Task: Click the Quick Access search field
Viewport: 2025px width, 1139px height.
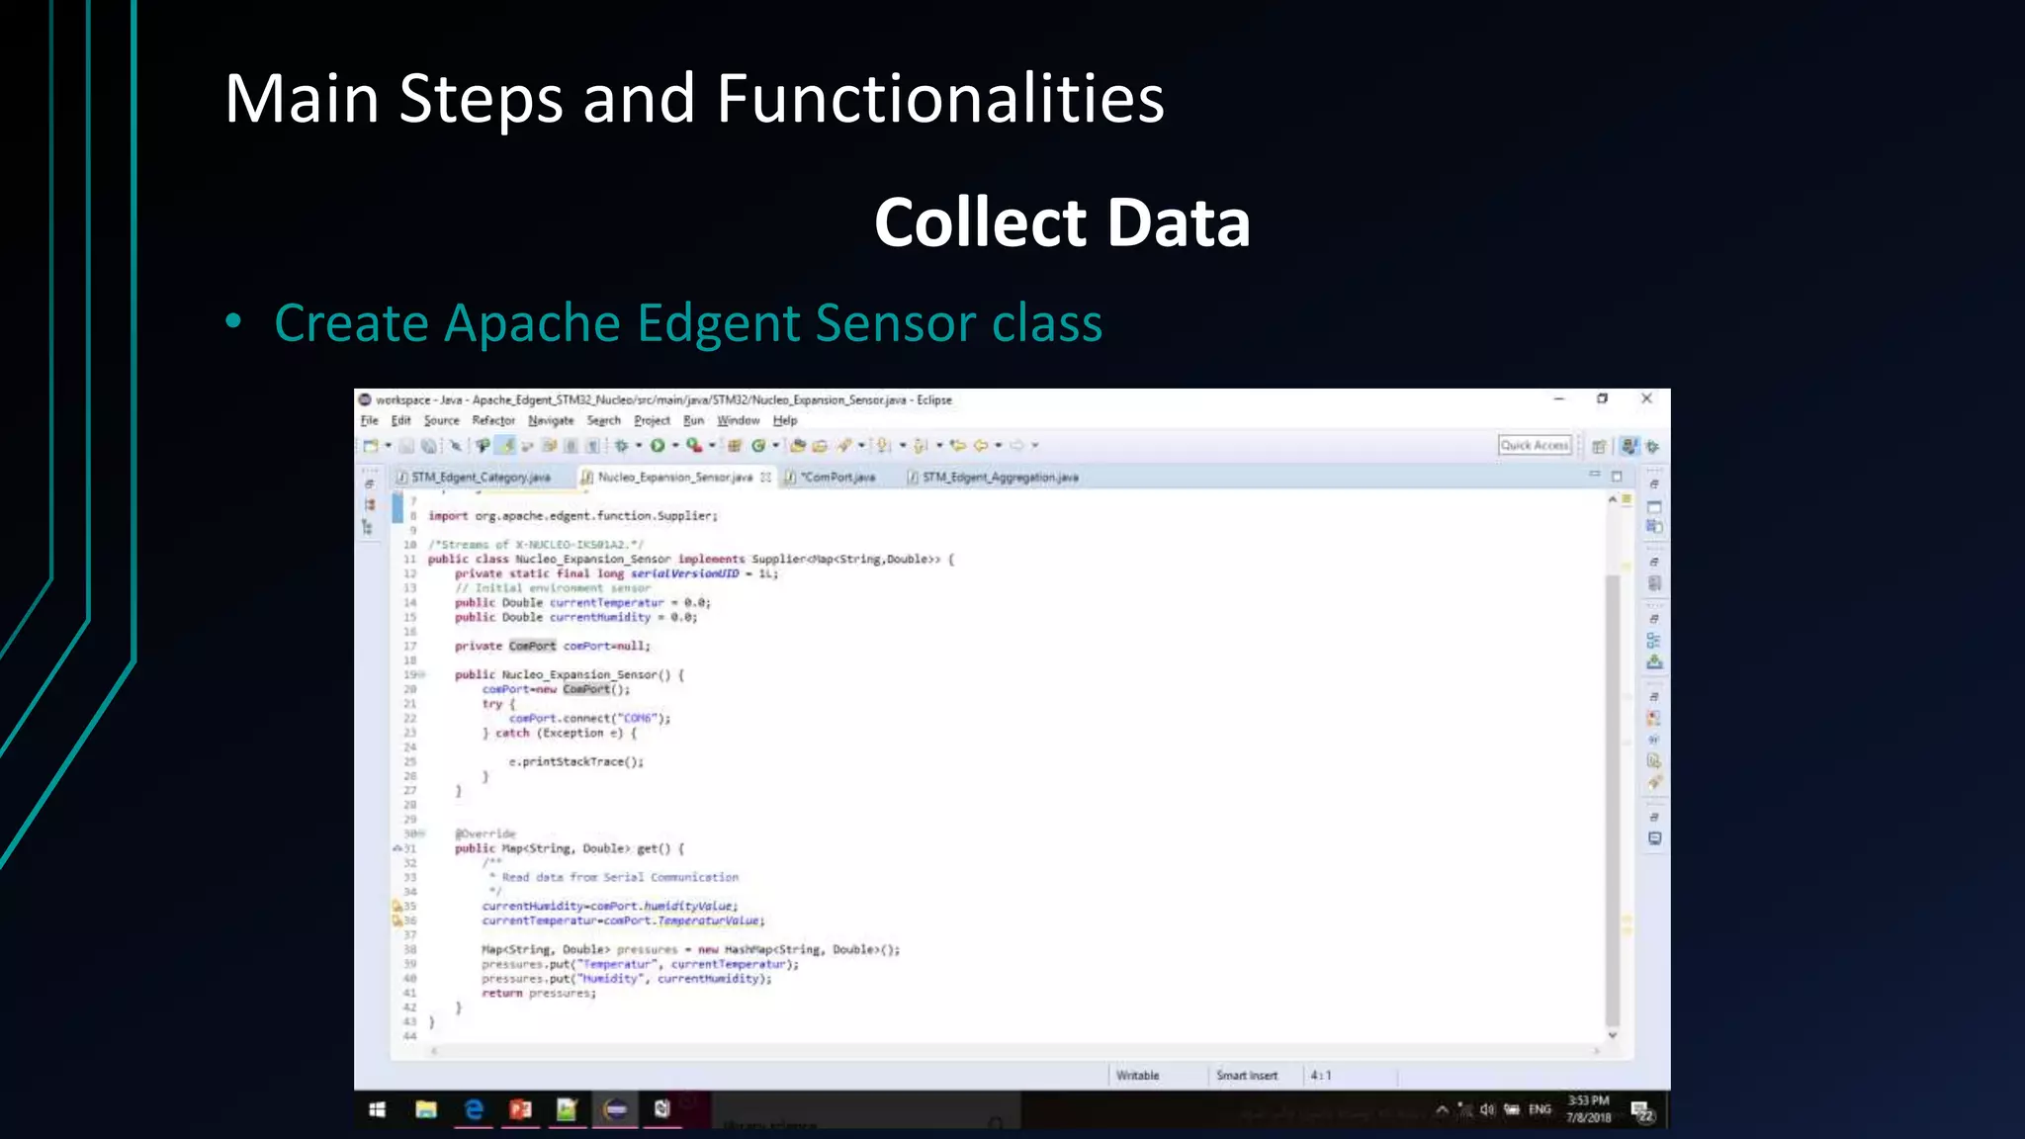Action: pyautogui.click(x=1534, y=446)
